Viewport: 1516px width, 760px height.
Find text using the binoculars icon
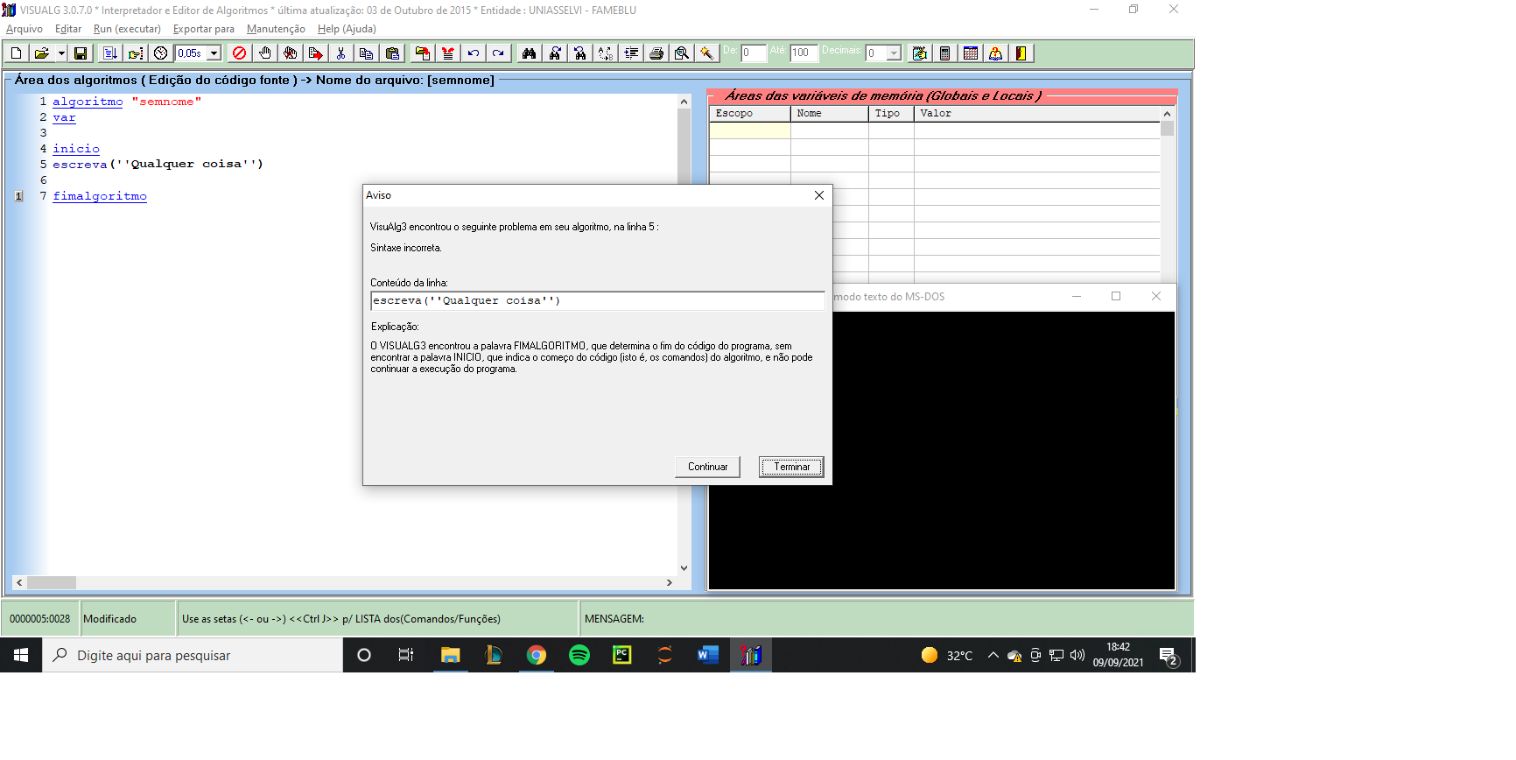tap(529, 53)
